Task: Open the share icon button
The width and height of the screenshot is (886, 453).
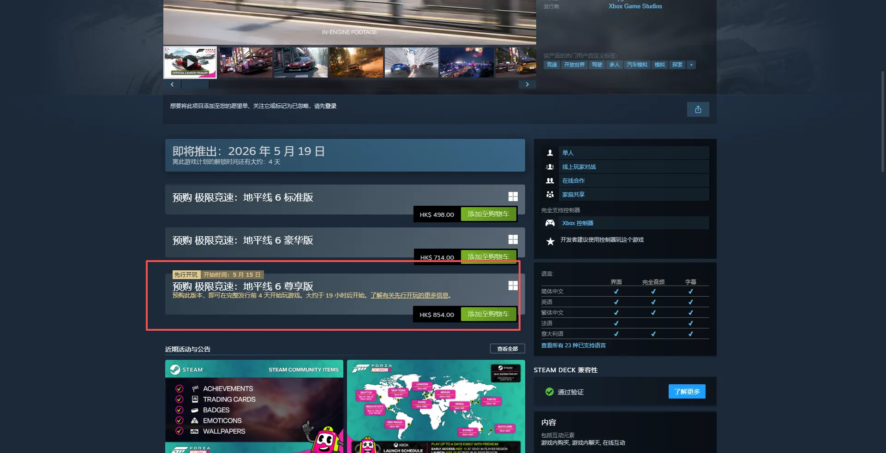Action: 698,109
